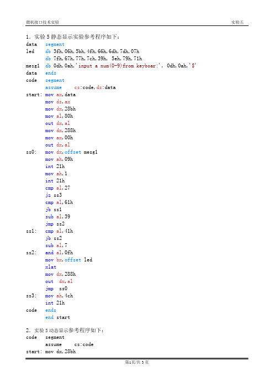Click instruction sub al,39
The height and width of the screenshot is (388, 274).
[x=57, y=217]
